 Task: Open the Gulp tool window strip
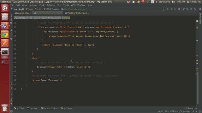coord(11,86)
